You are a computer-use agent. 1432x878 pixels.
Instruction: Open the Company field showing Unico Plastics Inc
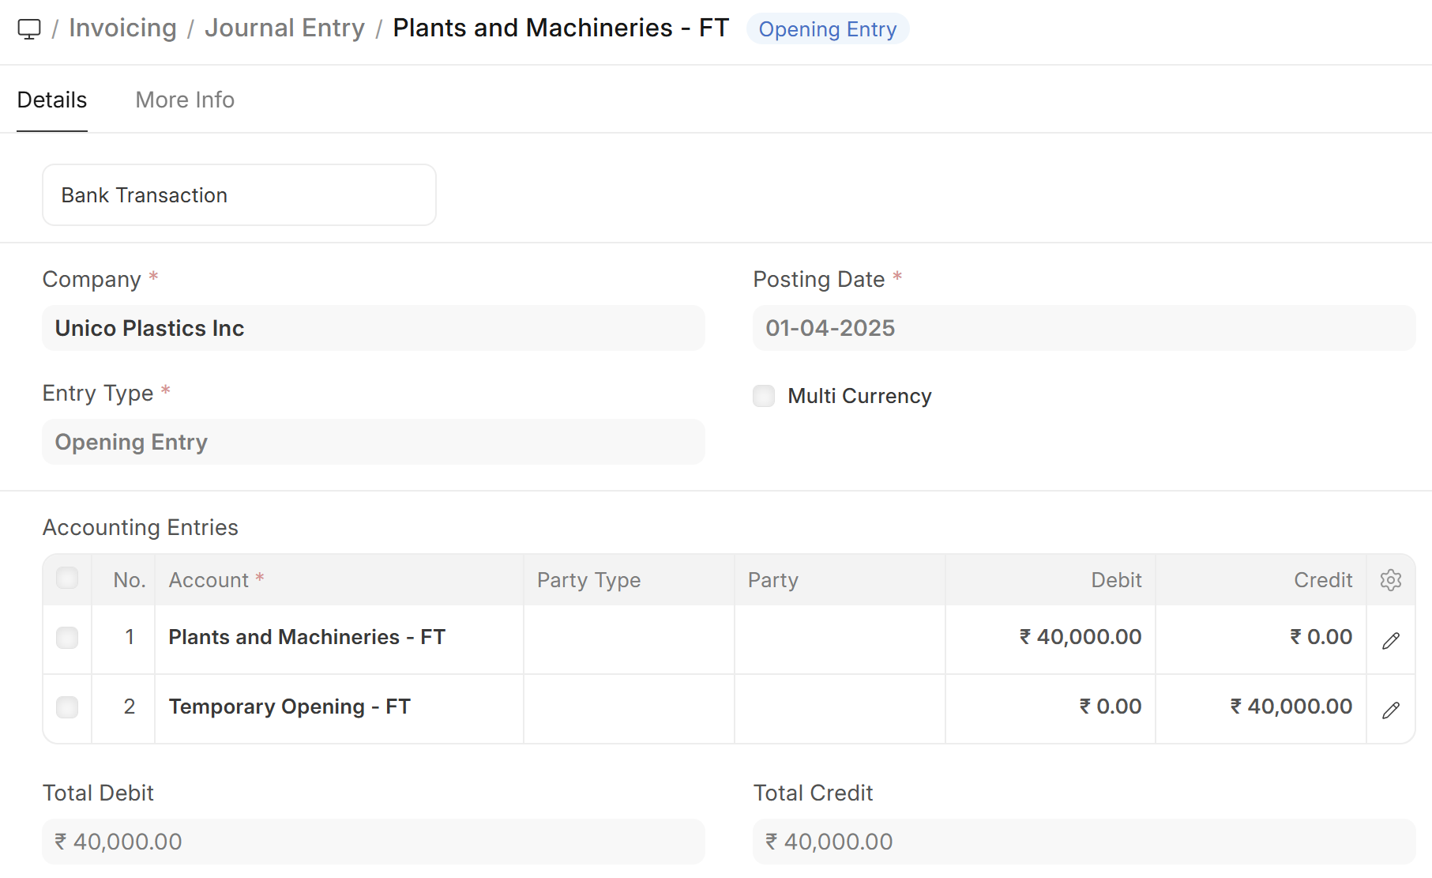click(x=373, y=329)
